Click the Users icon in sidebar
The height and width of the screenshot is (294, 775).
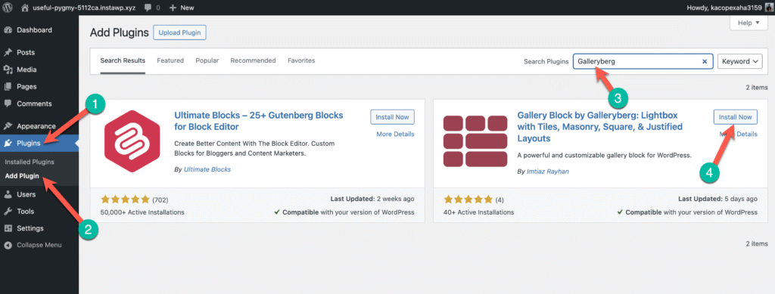(x=8, y=194)
